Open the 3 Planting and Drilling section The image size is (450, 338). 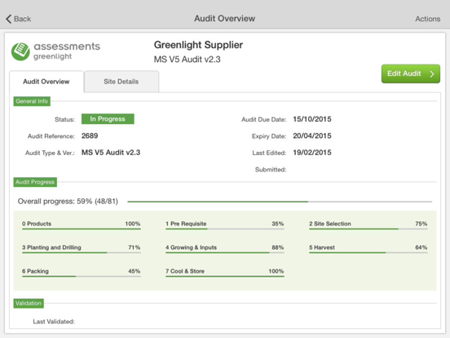[82, 249]
